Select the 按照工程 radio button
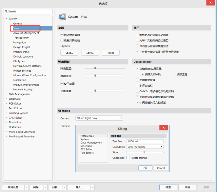 [x=175, y=74]
